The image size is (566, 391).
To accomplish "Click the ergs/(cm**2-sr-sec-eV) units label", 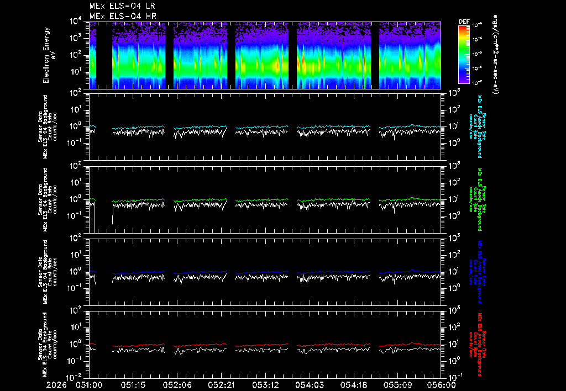I will click(x=495, y=55).
